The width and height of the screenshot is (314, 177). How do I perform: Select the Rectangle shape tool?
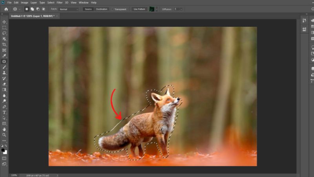pos(4,124)
